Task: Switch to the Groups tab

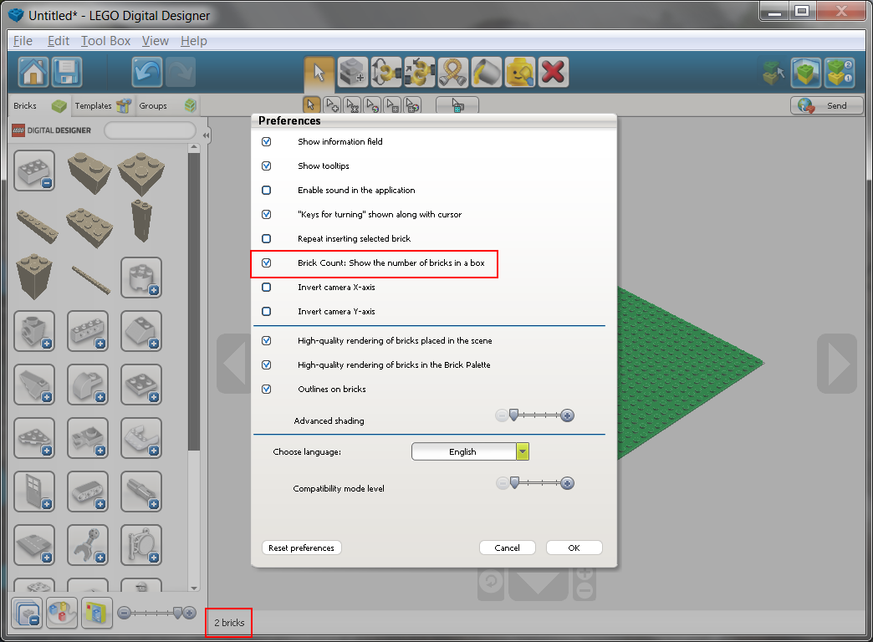Action: pos(167,105)
